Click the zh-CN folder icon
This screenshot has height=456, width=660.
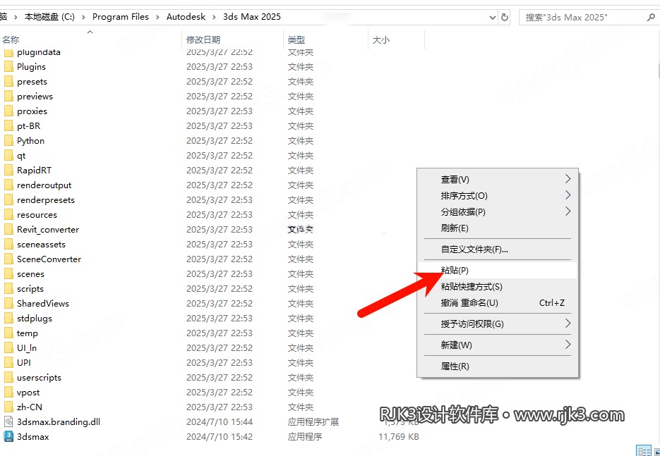[8, 407]
